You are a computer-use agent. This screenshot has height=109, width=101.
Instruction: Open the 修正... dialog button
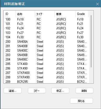(x=60, y=91)
